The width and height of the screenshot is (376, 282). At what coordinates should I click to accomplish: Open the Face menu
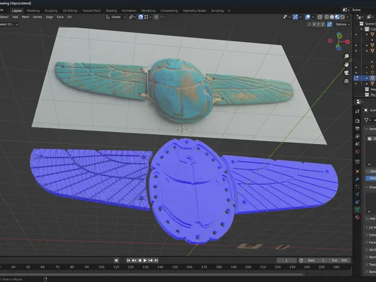(x=60, y=17)
